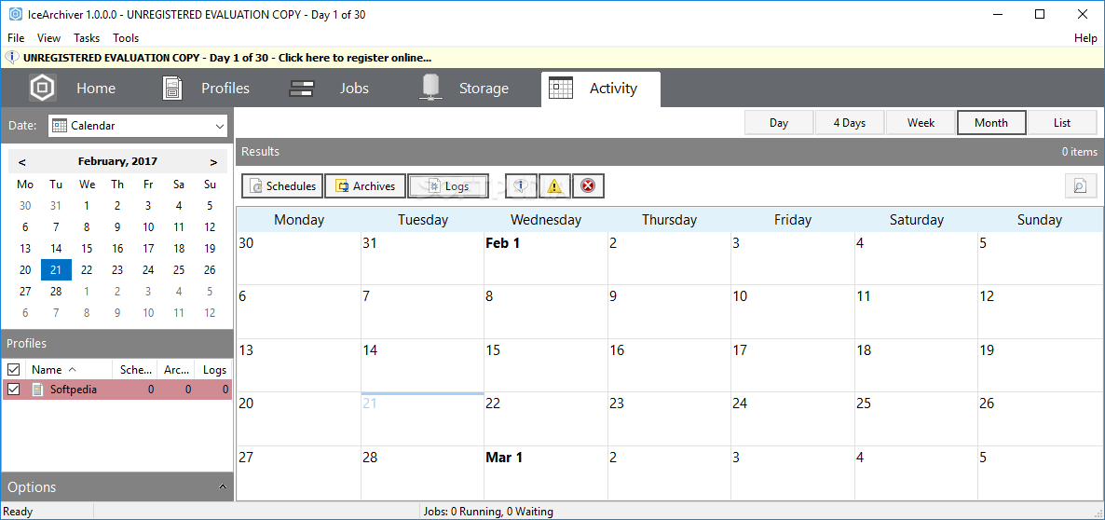
Task: Open the Storage section
Action: (463, 89)
